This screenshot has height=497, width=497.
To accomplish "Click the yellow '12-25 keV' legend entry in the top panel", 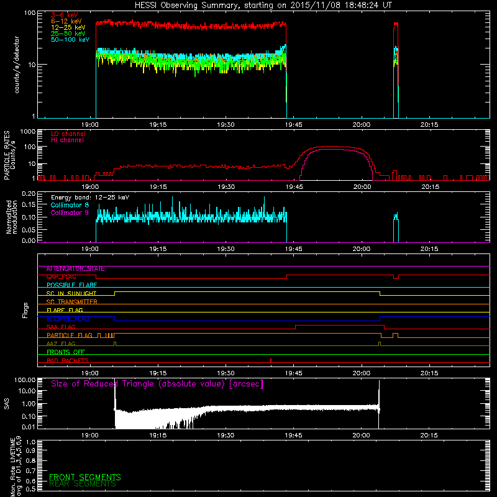I will click(x=68, y=27).
